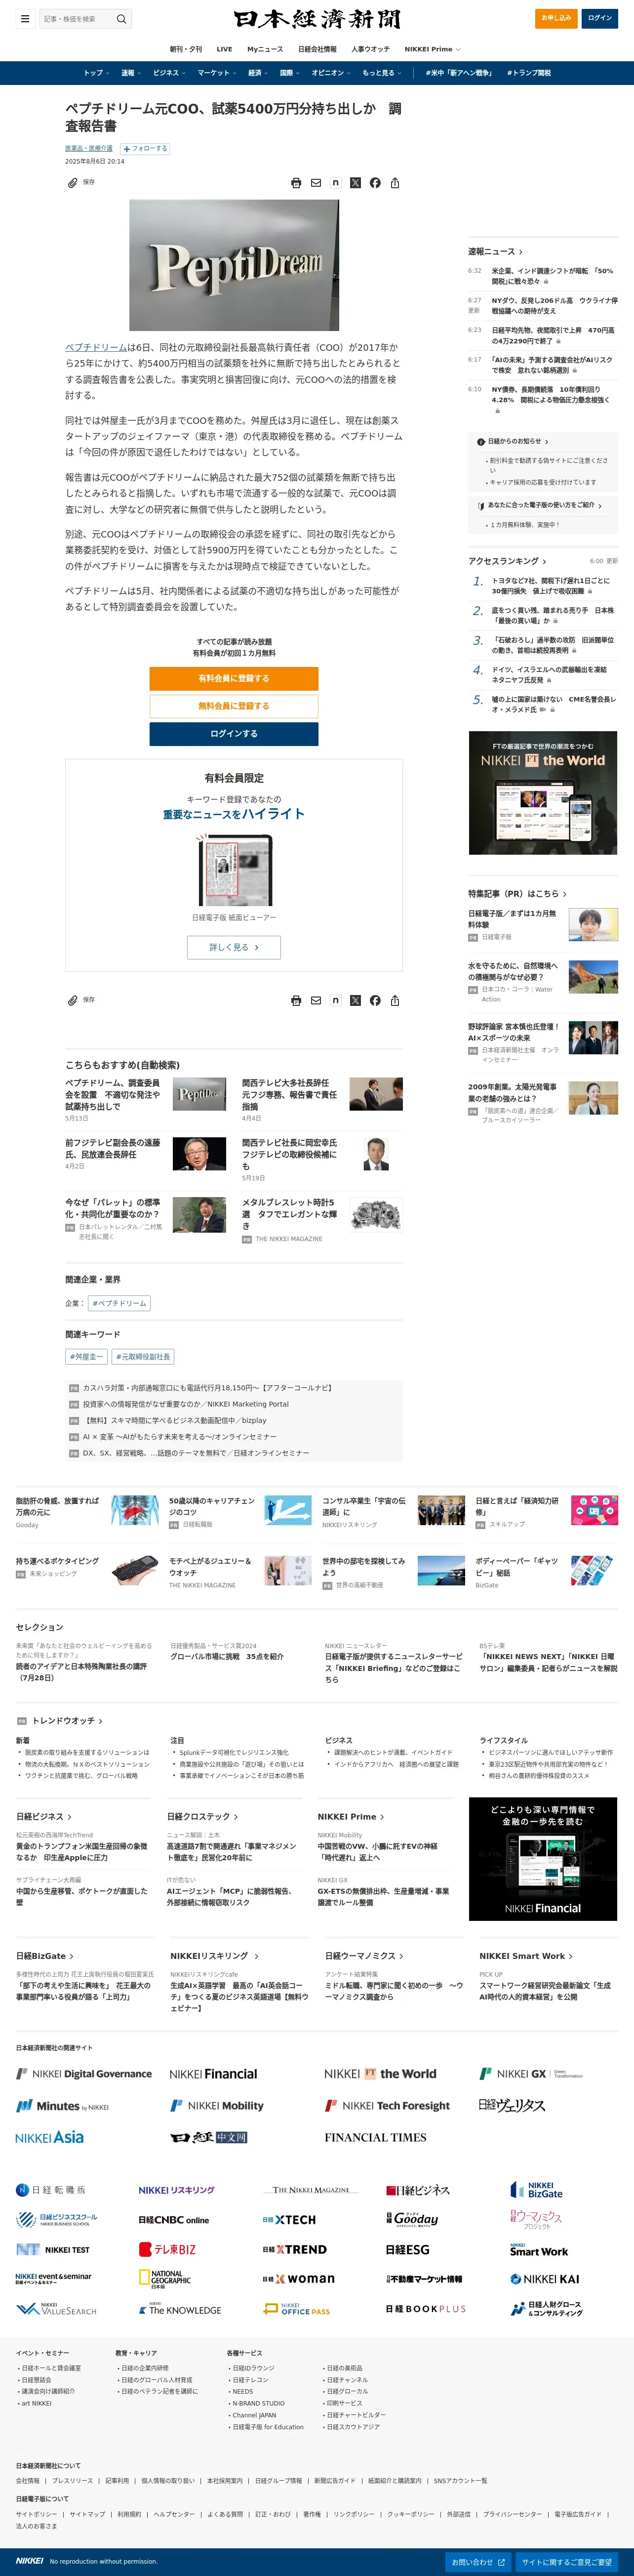The height and width of the screenshot is (2576, 634).
Task: Select the #ペプチドリーム company tag
Action: pyautogui.click(x=119, y=1303)
